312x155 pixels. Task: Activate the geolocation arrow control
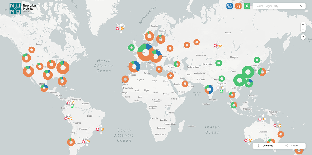pos(303,37)
